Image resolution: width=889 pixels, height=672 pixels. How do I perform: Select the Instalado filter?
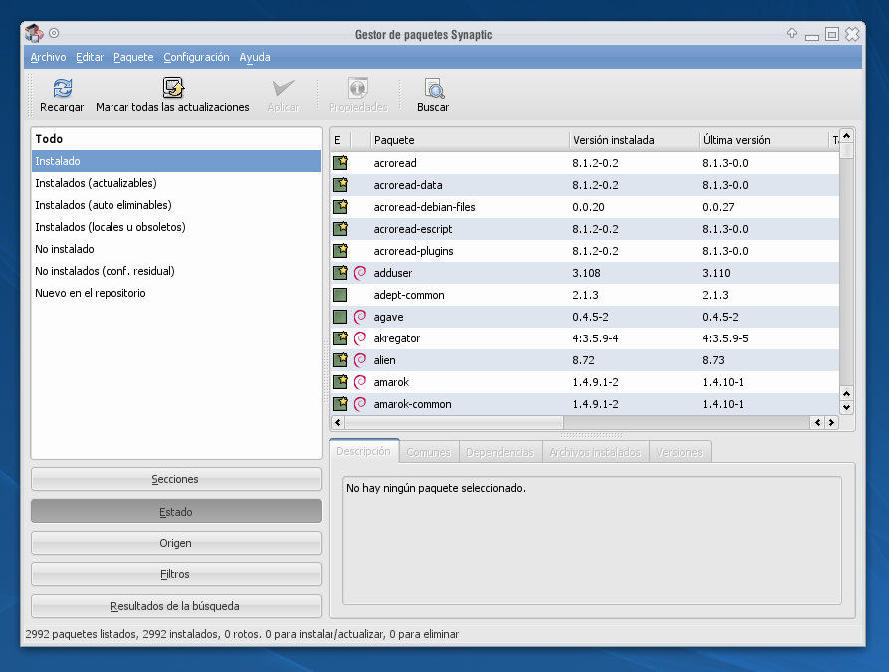click(x=176, y=161)
